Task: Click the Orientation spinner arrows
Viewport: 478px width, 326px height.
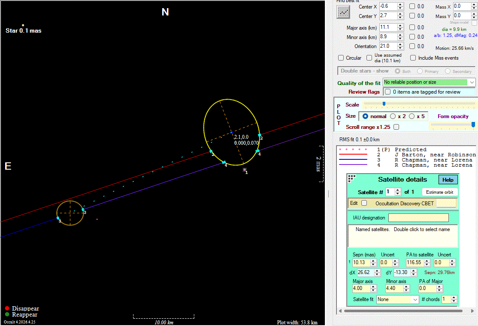Action: (400, 46)
